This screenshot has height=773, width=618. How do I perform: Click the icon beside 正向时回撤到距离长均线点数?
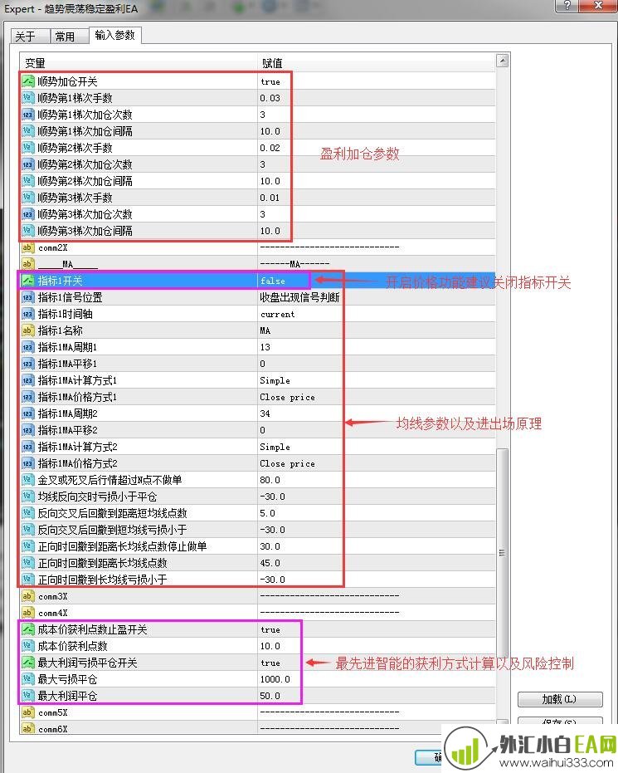tap(28, 563)
